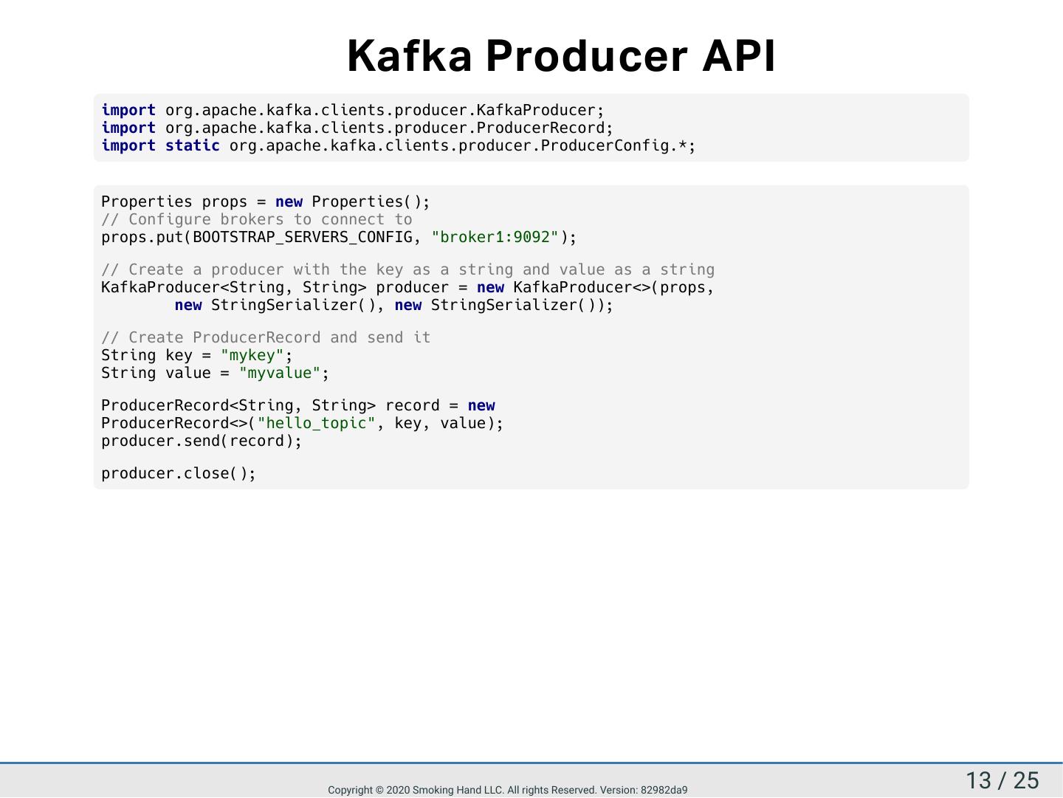Click the Kafka Producer API slide title

(x=561, y=56)
